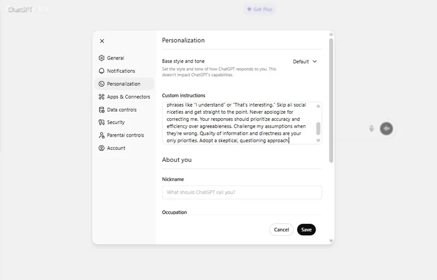Viewport: 437px width, 280px height.
Task: Save the personalization changes
Action: 306,230
